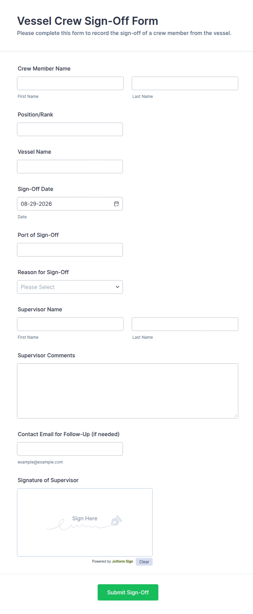Grab the comments textarea resize handle
This screenshot has width=253, height=614.
coord(235,415)
